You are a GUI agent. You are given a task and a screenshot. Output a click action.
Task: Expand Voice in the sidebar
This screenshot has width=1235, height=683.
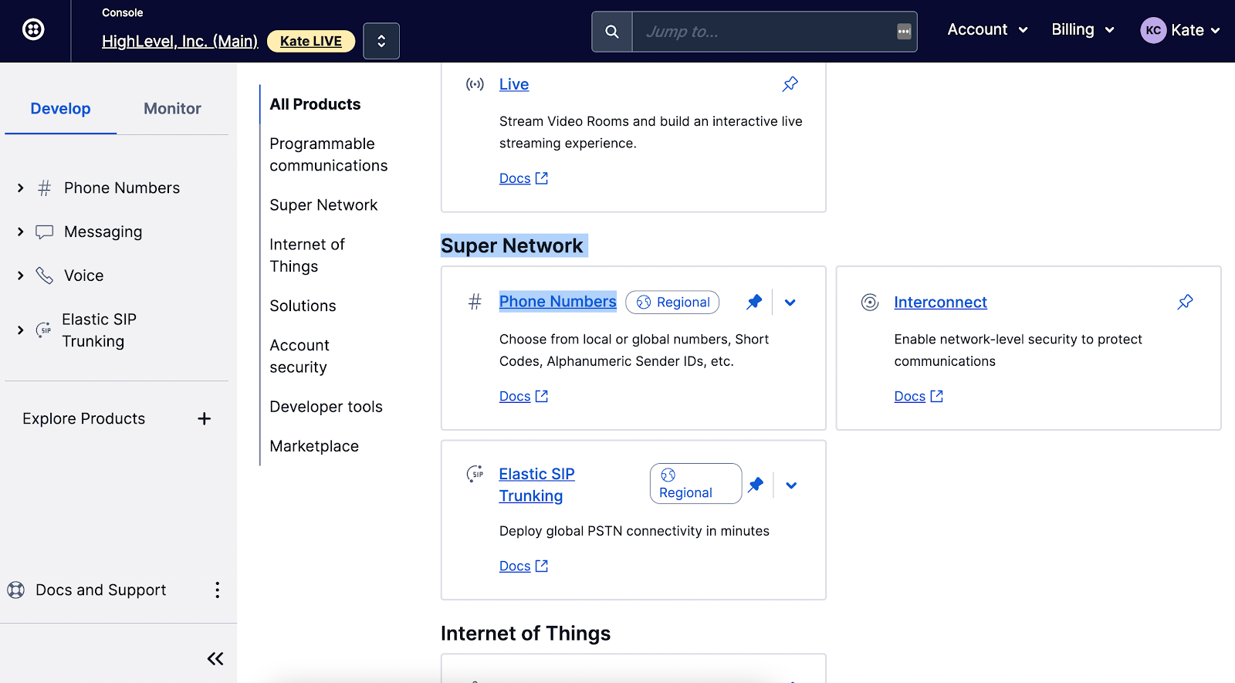[x=21, y=276]
